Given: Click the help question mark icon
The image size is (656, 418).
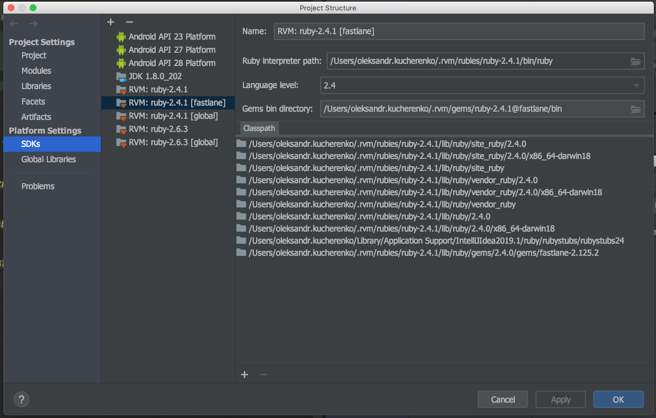Looking at the screenshot, I should tap(21, 399).
